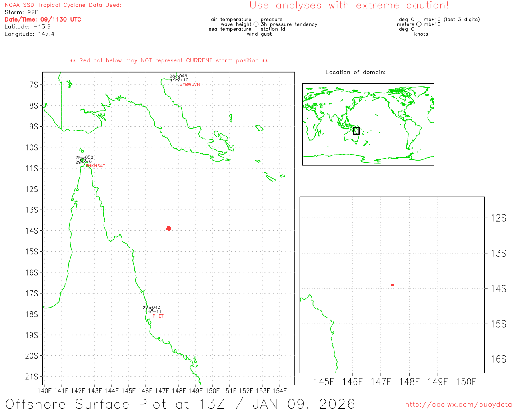Click the legend circle beside 'wave height'

(x=256, y=24)
